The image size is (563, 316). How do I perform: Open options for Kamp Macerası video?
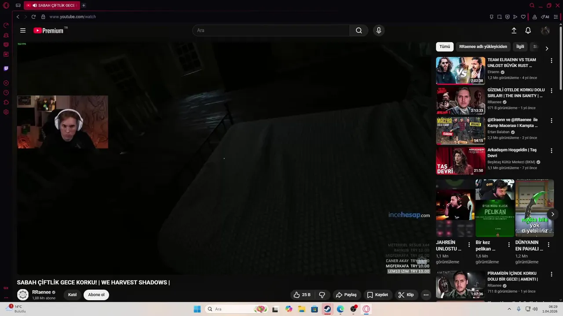click(x=552, y=121)
